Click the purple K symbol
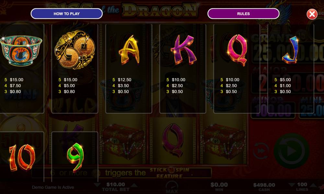Viewport: 324px width, 194px height. pos(183,50)
